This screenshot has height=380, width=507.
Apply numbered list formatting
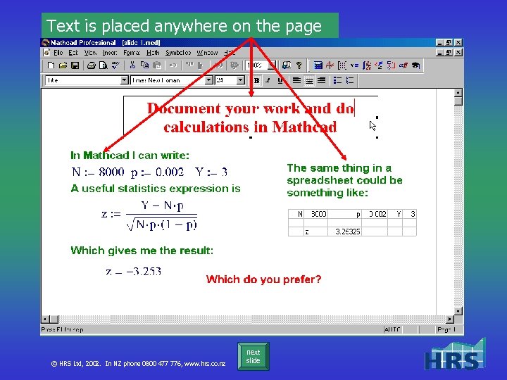(x=350, y=80)
